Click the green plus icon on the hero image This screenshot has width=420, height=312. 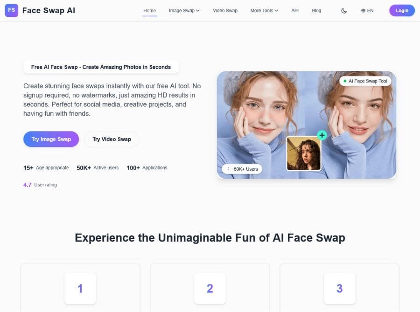[x=322, y=135]
